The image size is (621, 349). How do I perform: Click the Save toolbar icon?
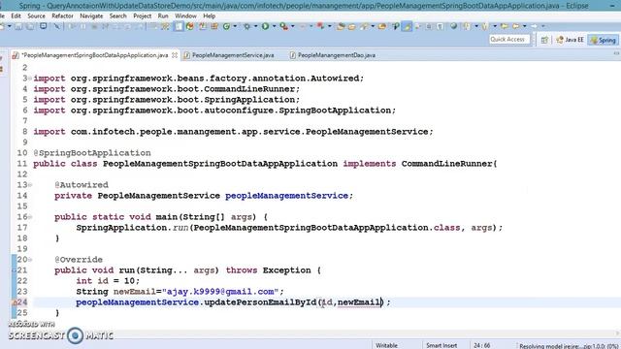point(18,26)
